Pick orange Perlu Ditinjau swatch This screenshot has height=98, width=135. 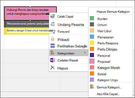click(92, 49)
